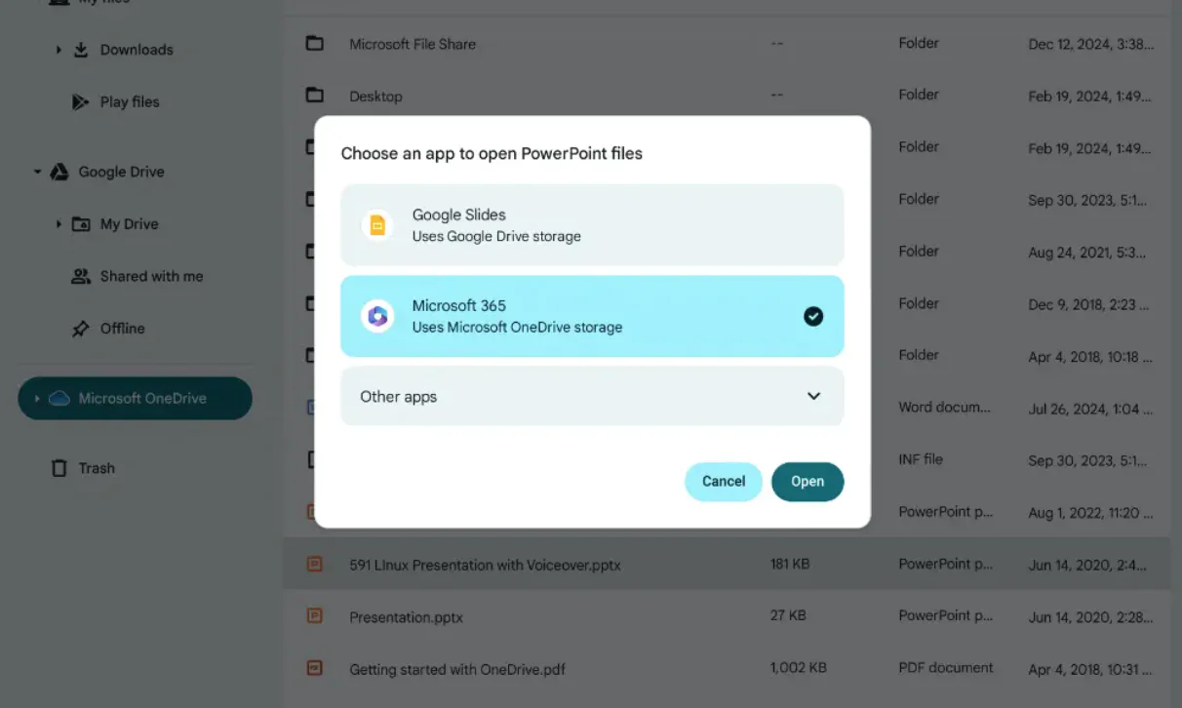Click the Open button
1182x708 pixels.
(808, 482)
